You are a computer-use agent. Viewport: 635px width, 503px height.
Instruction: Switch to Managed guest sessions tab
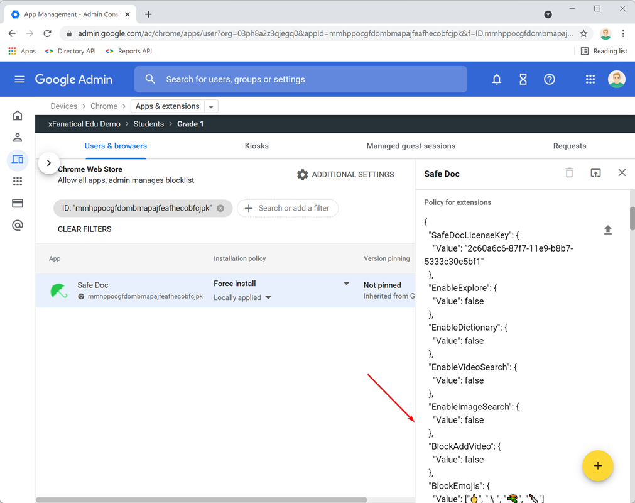[411, 146]
